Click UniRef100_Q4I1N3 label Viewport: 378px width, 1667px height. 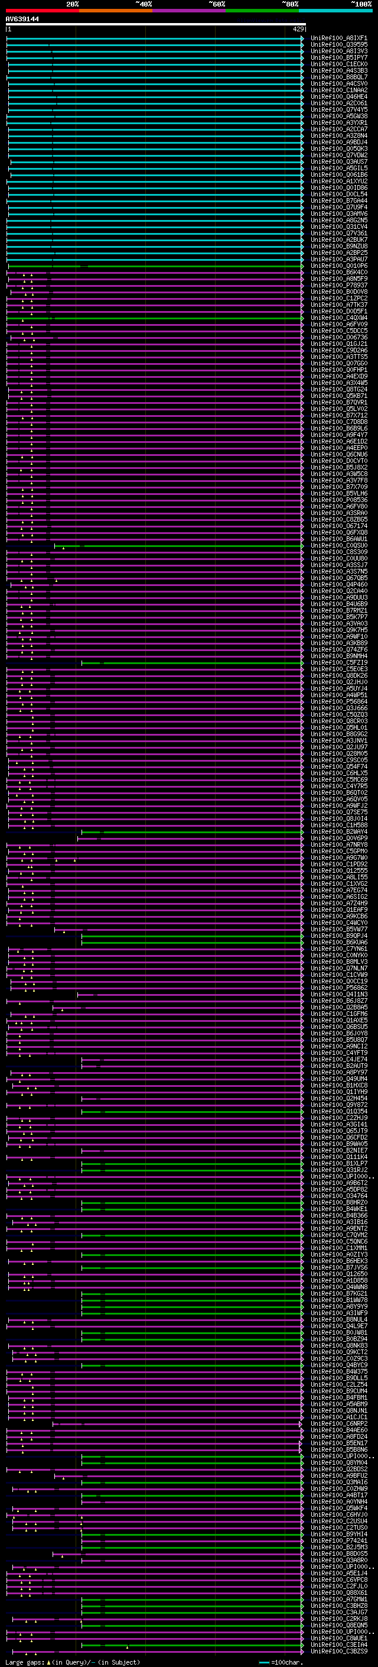338,995
